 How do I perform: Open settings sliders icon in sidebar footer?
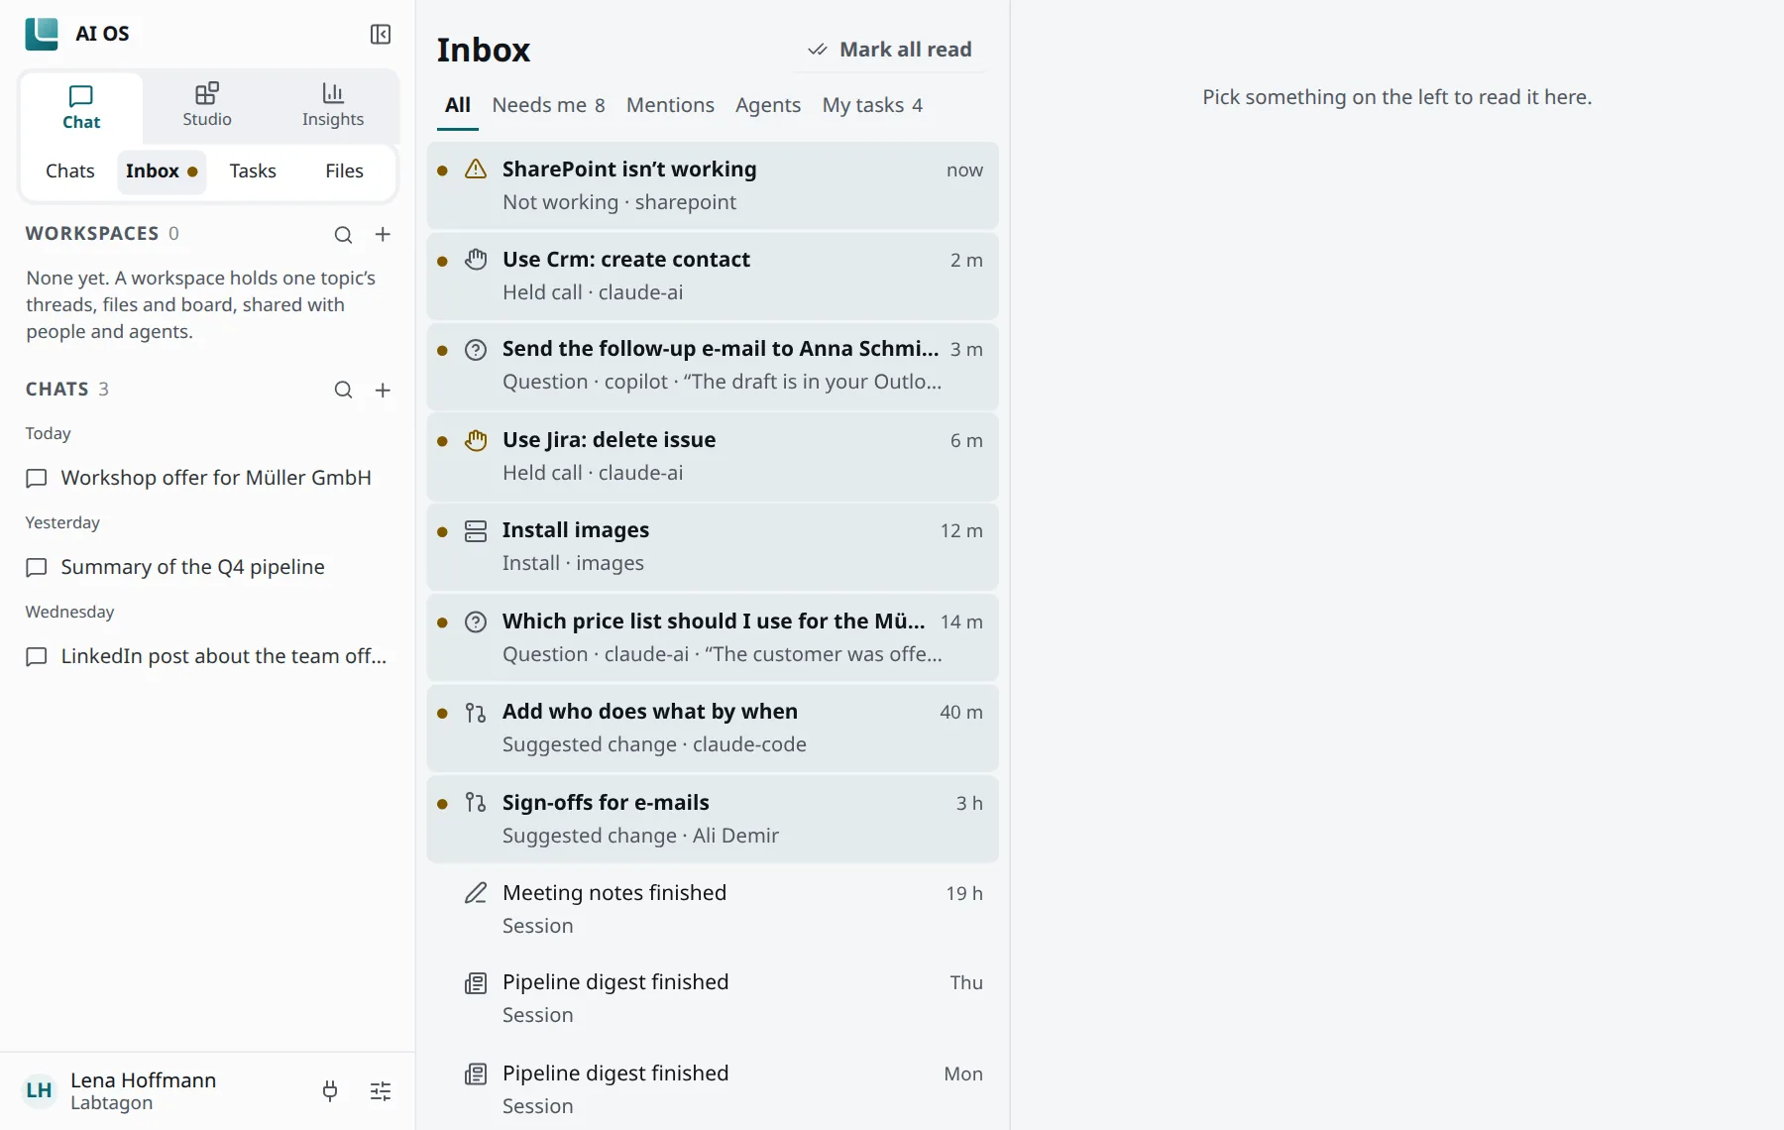pyautogui.click(x=381, y=1091)
